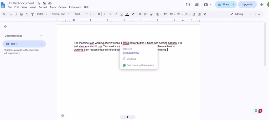Toggle italic formatting
The image size is (269, 120).
[116, 14]
